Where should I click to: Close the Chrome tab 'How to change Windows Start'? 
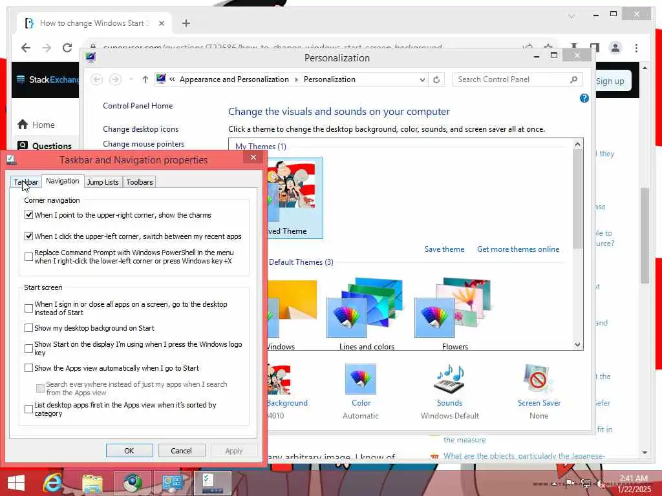(x=161, y=23)
